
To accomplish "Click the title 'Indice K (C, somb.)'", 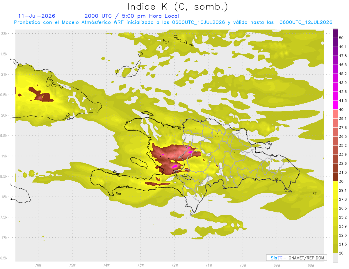I will click(178, 7).
